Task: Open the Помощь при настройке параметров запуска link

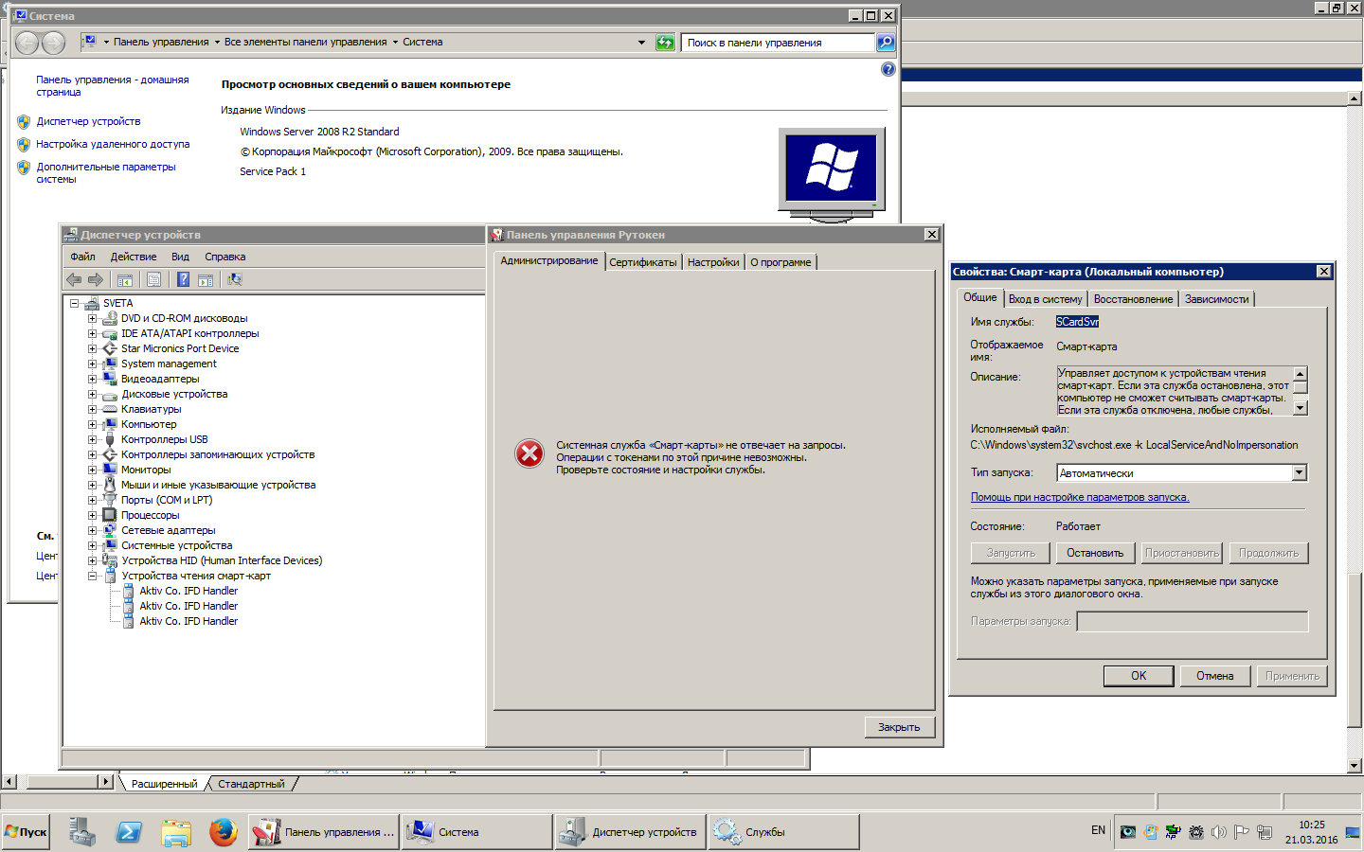Action: coord(1079,497)
